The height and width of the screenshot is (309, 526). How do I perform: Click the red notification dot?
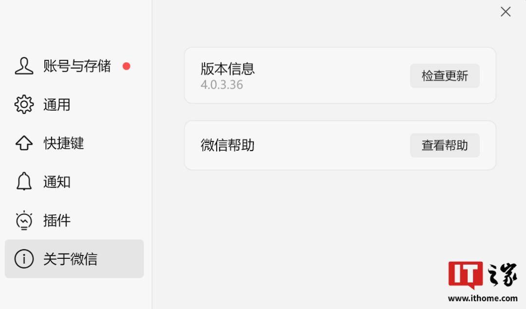coord(127,66)
